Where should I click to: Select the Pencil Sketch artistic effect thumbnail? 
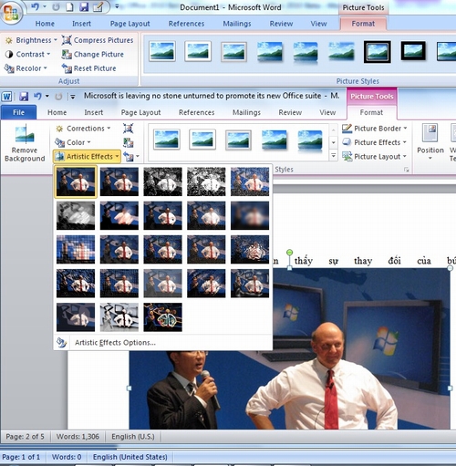coord(206,181)
